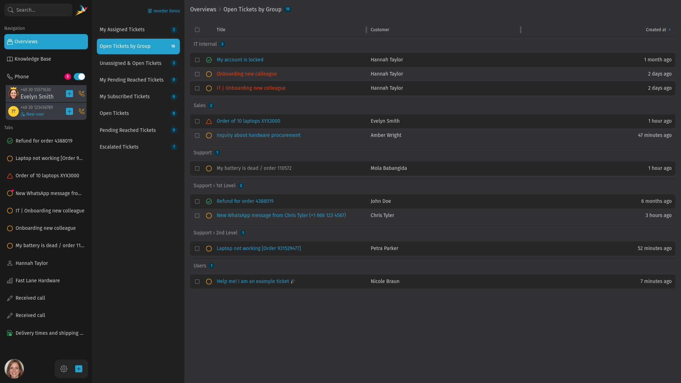This screenshot has height=383, width=681.
Task: Open My Assigned Tickets overview
Action: pyautogui.click(x=138, y=30)
